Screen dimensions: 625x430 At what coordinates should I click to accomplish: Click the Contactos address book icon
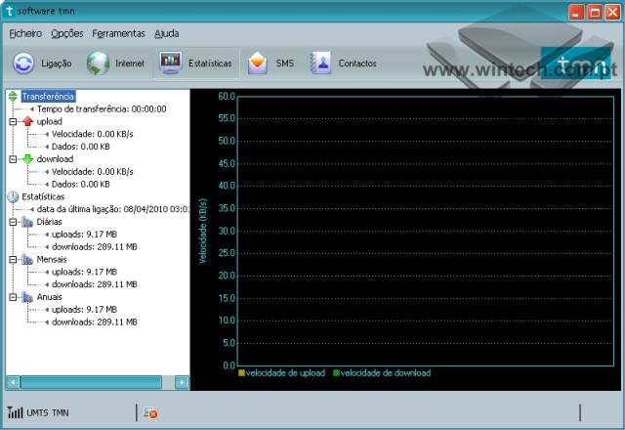point(320,64)
